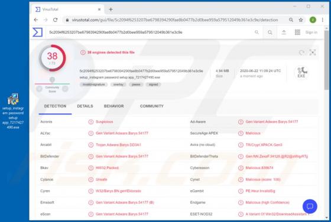This screenshot has height=222, width=331.
Task: Open the COMMUNITY tab
Action: click(151, 106)
